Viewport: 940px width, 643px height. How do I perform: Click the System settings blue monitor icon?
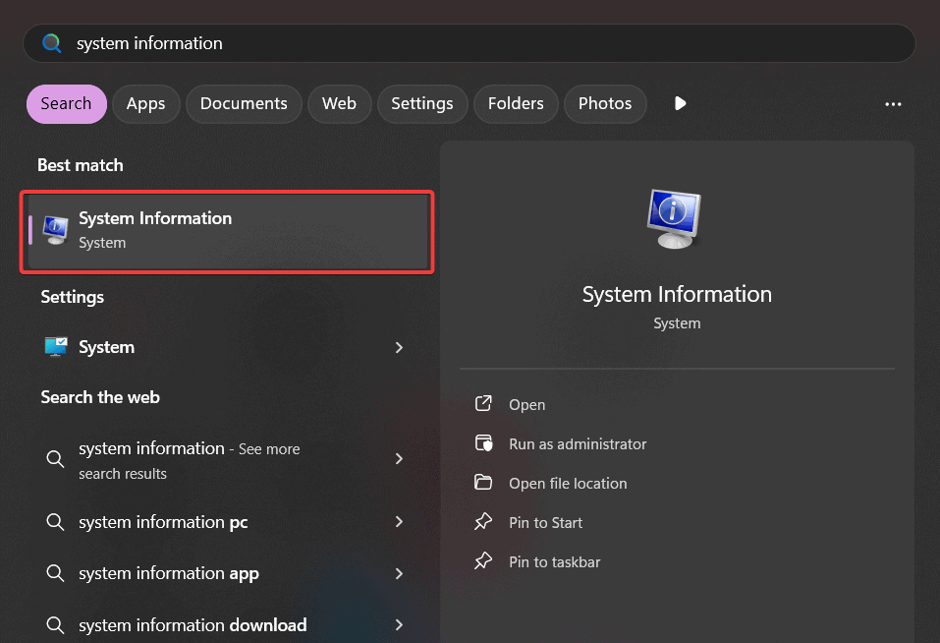click(x=57, y=346)
